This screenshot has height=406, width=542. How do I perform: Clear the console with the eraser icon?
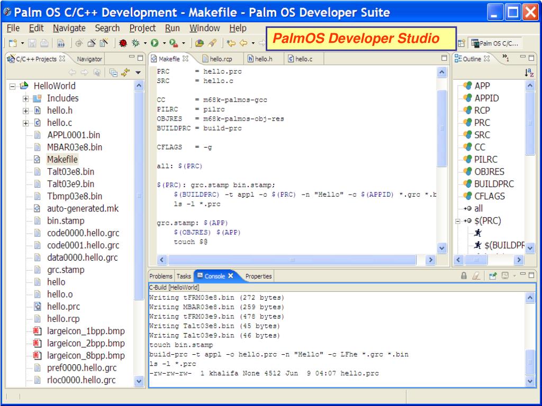(476, 275)
